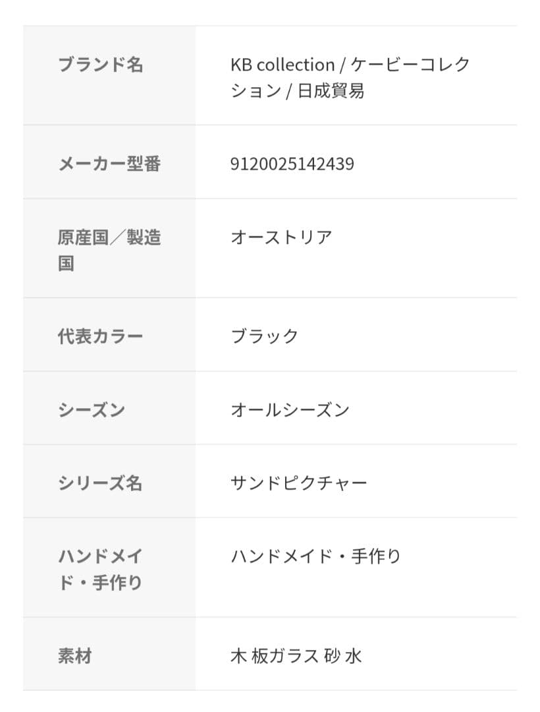Image resolution: width=540 pixels, height=712 pixels.
Task: Click the 日成貿易 brand text
Action: [x=331, y=91]
